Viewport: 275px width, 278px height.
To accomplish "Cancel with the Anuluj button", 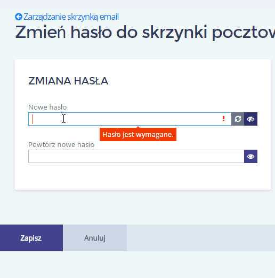I will pyautogui.click(x=95, y=238).
